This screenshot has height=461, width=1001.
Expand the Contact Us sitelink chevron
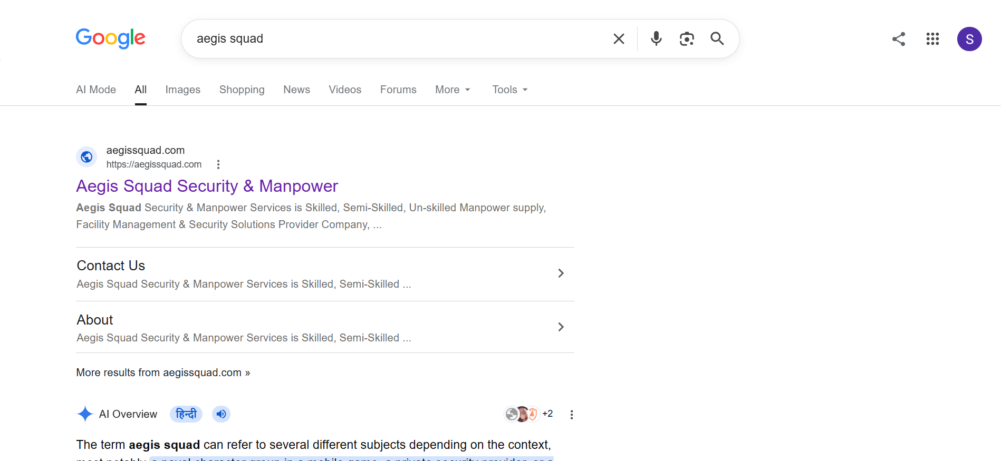click(x=561, y=273)
